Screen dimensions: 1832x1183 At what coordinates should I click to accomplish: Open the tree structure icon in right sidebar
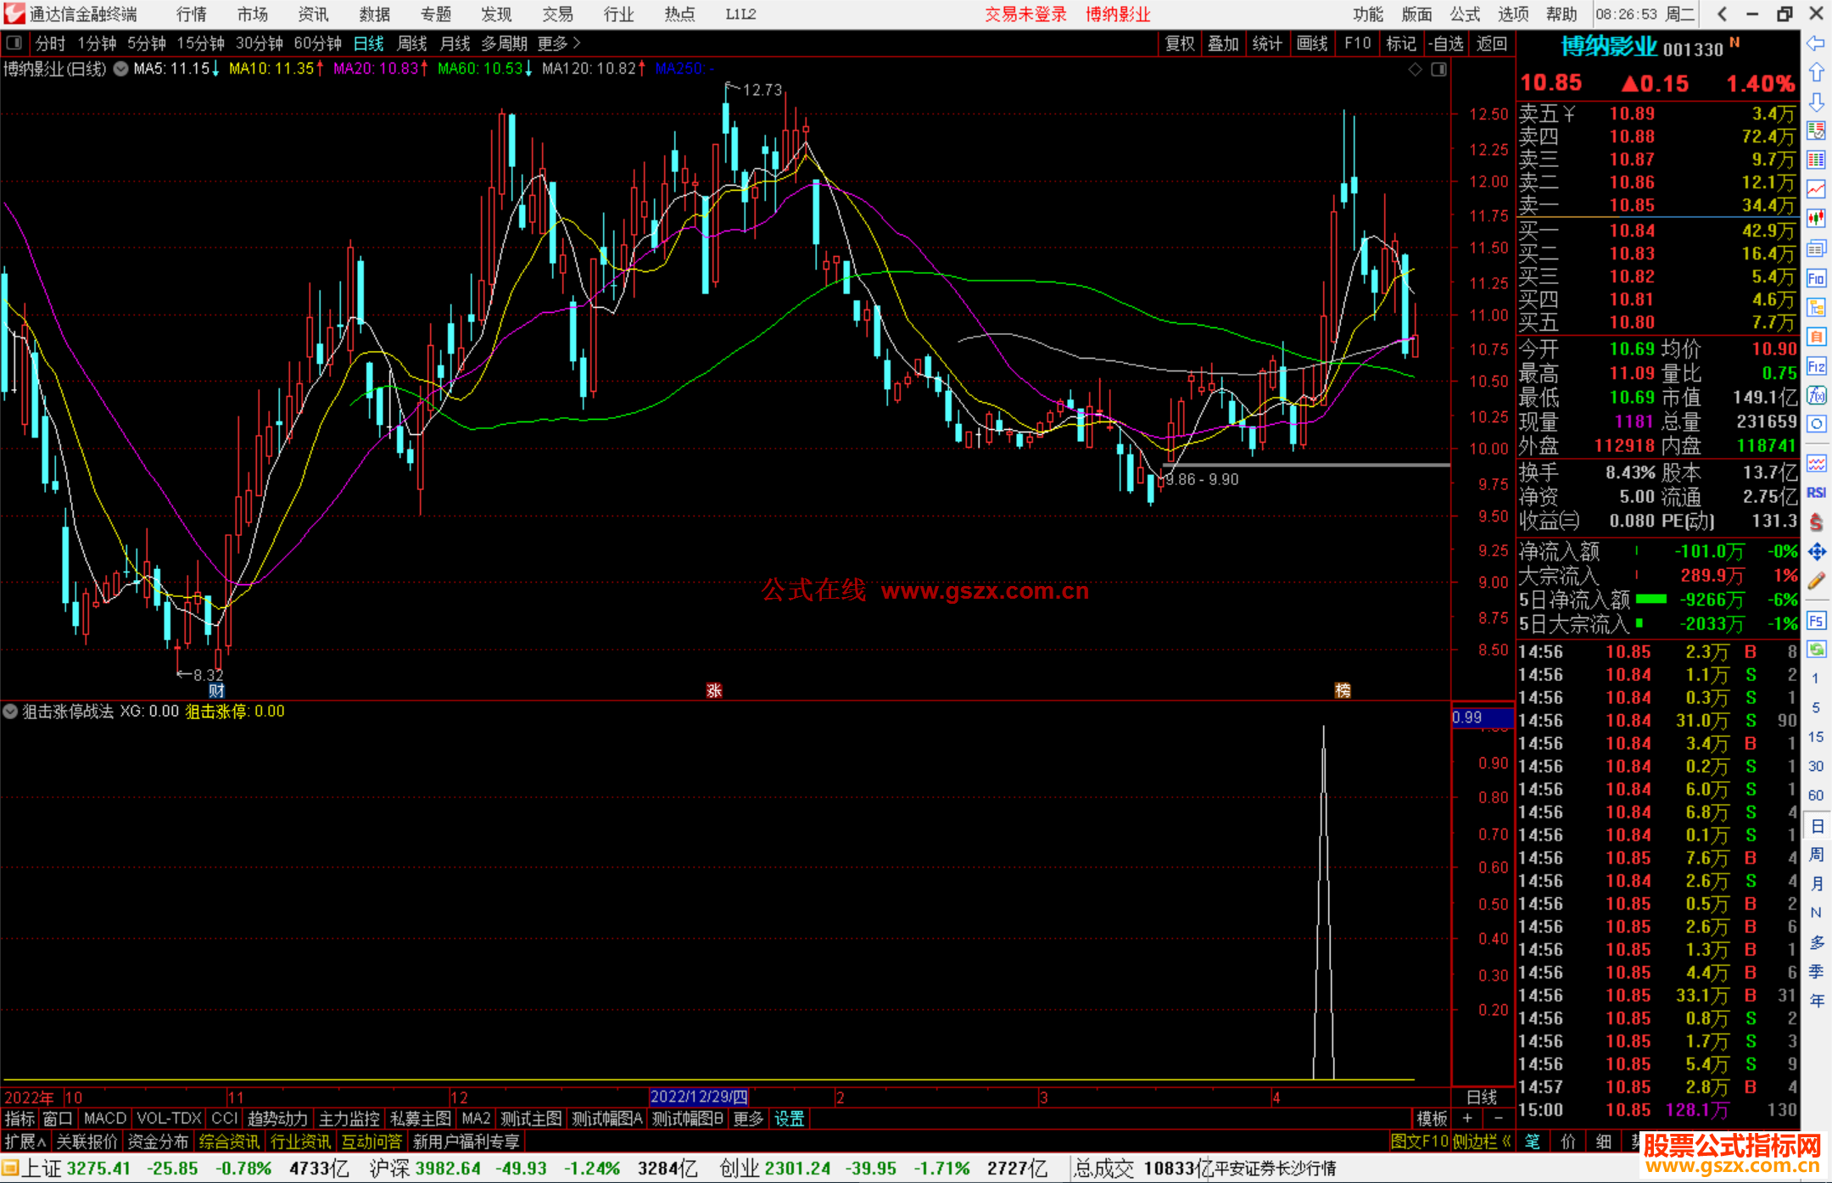pos(1816,307)
